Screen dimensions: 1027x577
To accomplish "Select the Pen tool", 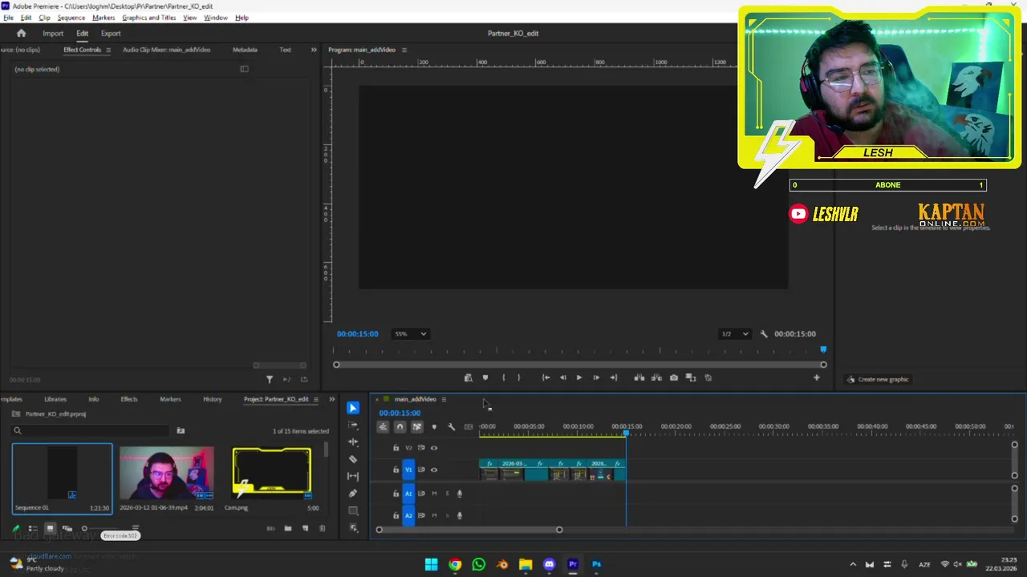I will (x=353, y=493).
